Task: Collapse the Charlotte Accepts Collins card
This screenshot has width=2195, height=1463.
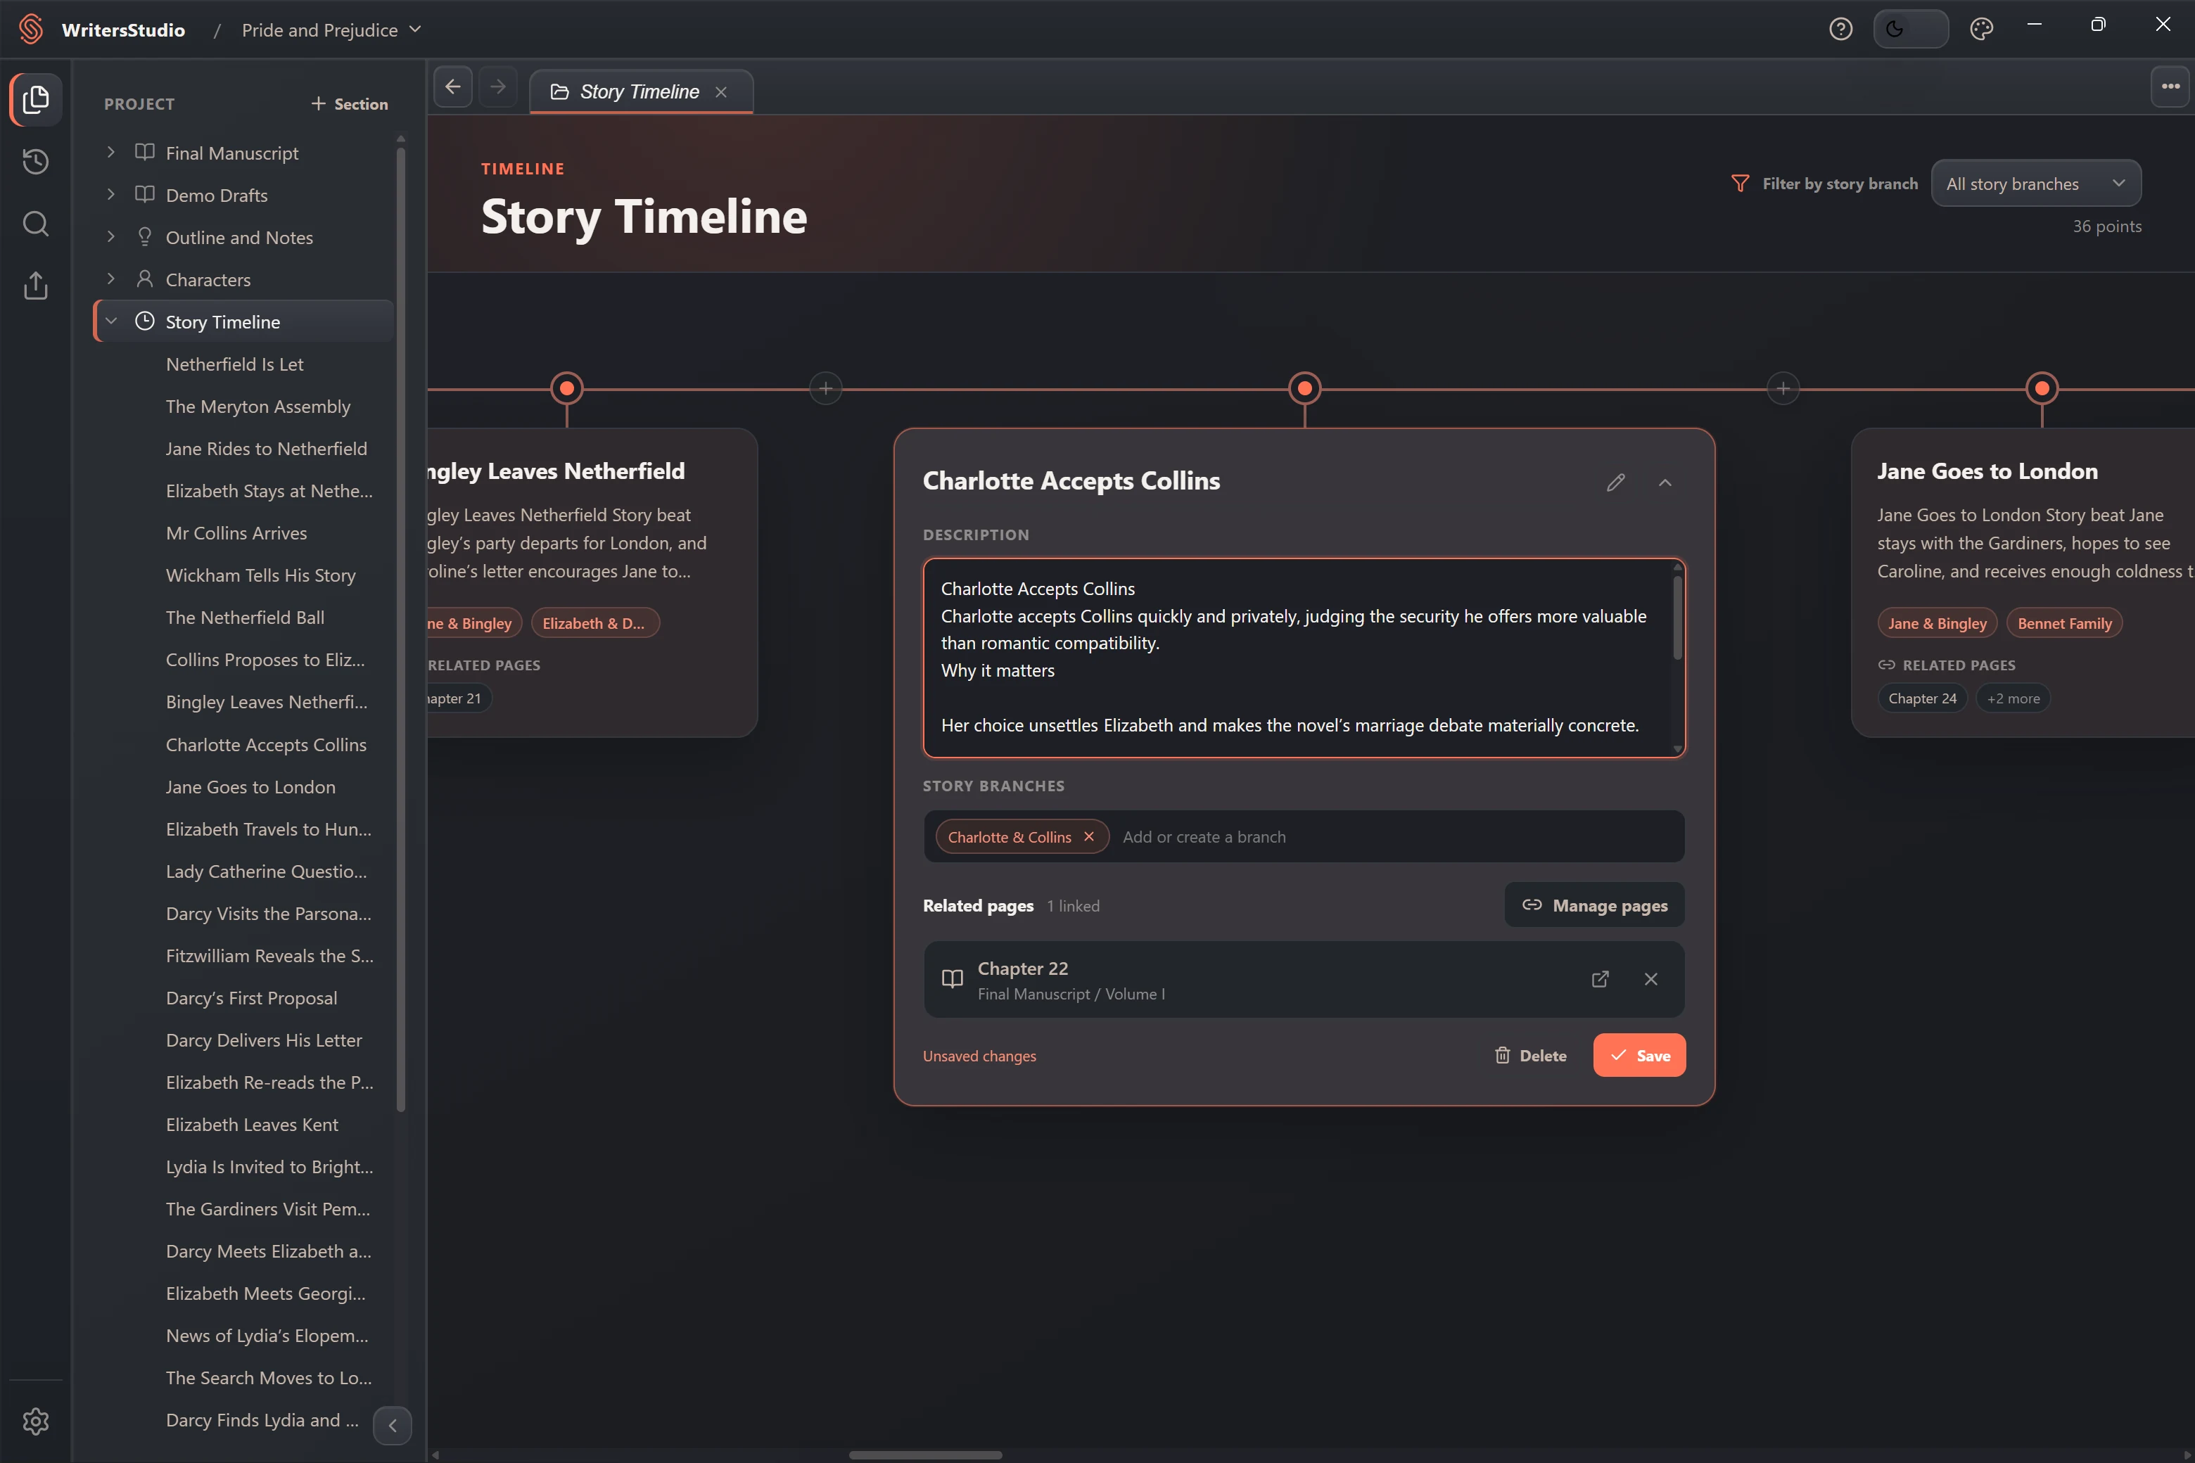Action: point(1665,483)
